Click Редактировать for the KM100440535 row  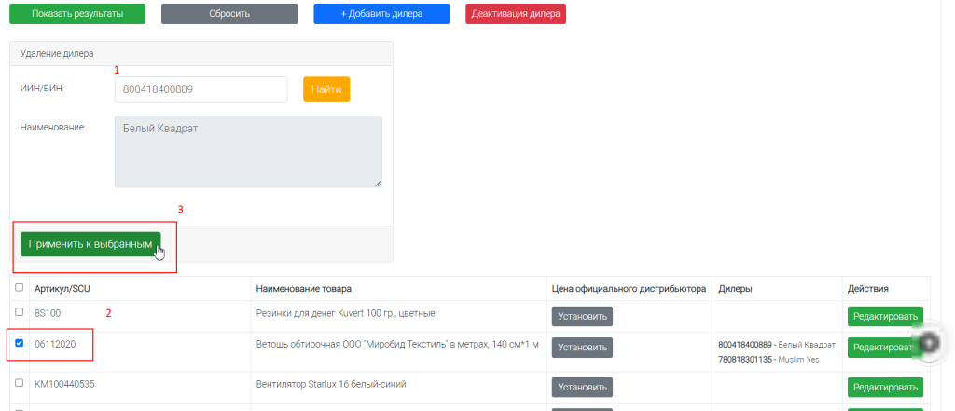click(884, 387)
